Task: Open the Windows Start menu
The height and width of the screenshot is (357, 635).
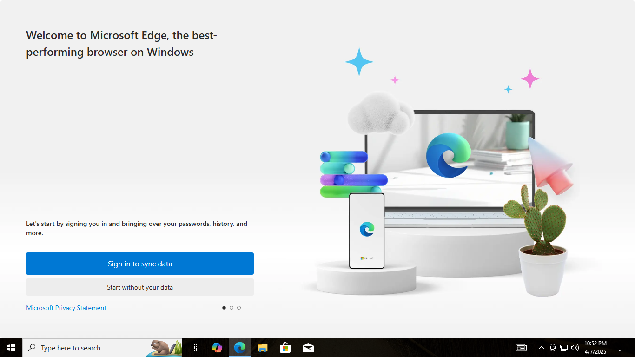Action: point(11,348)
